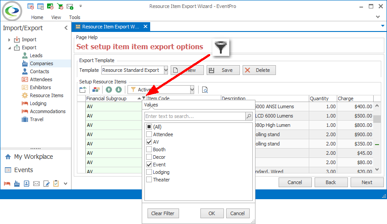Check the Lodging filter value
The image size is (387, 224).
(x=149, y=172)
